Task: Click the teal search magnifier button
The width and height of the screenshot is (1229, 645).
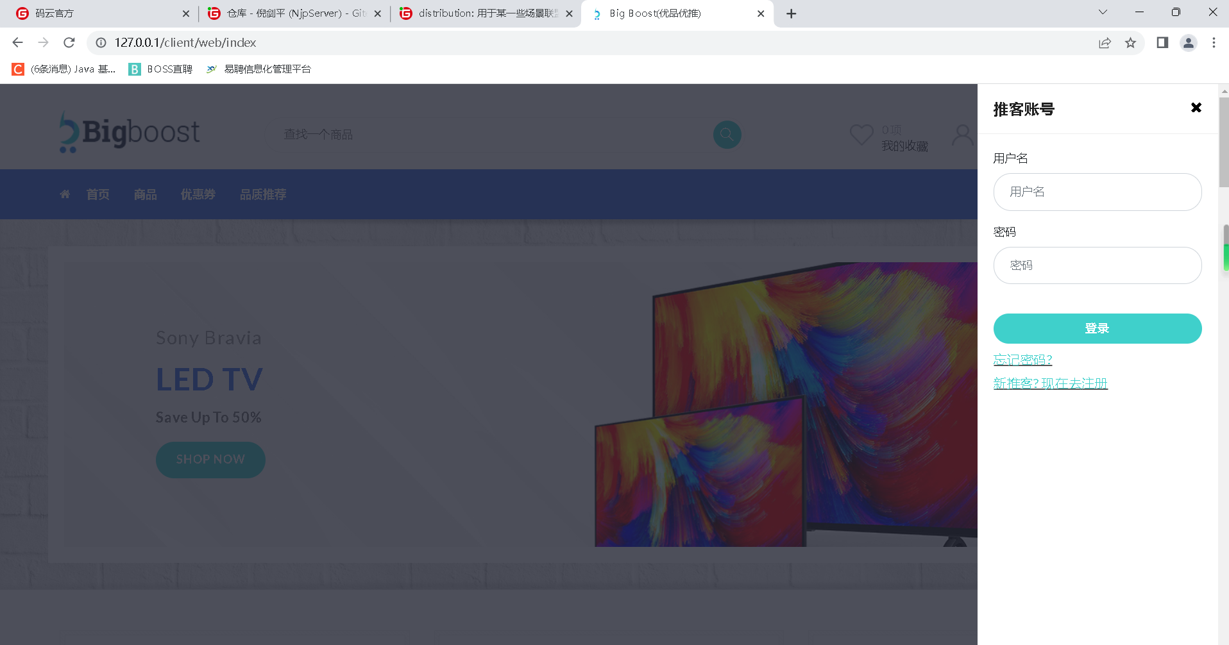Action: 727,135
